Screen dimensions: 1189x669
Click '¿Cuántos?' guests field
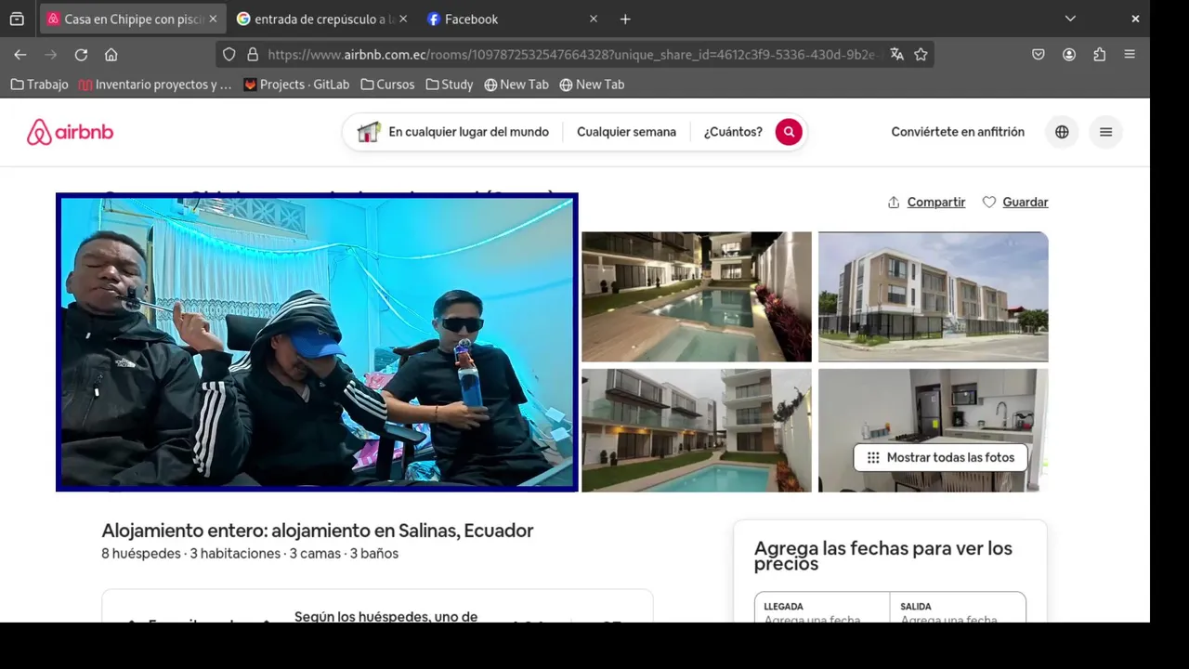733,132
